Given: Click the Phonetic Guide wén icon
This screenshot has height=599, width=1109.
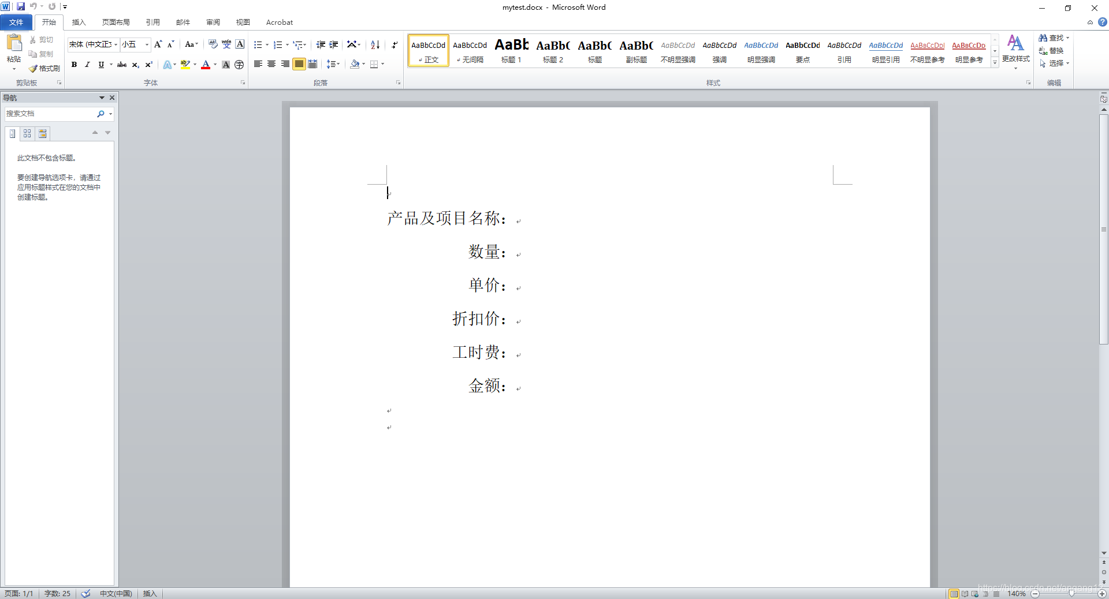Looking at the screenshot, I should click(226, 44).
